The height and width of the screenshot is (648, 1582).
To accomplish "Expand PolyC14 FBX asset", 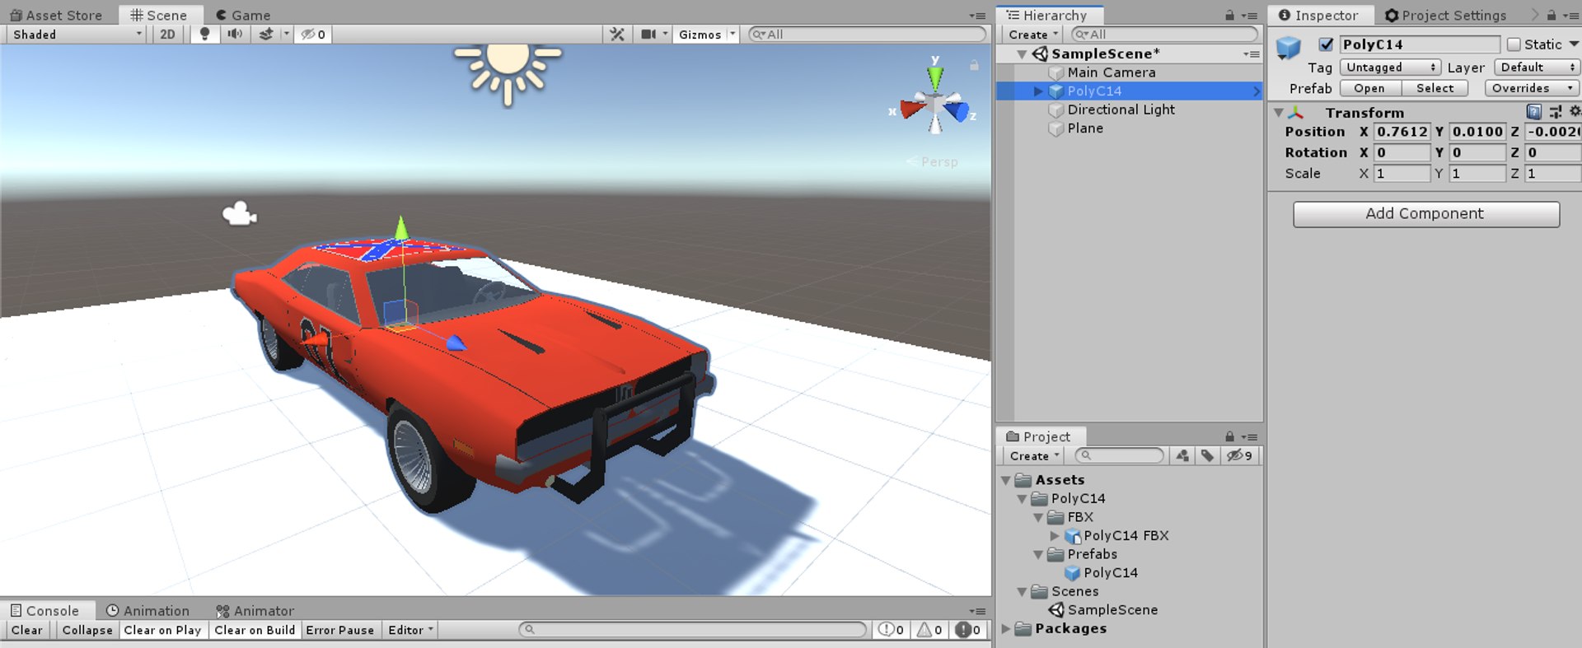I will tap(1055, 535).
